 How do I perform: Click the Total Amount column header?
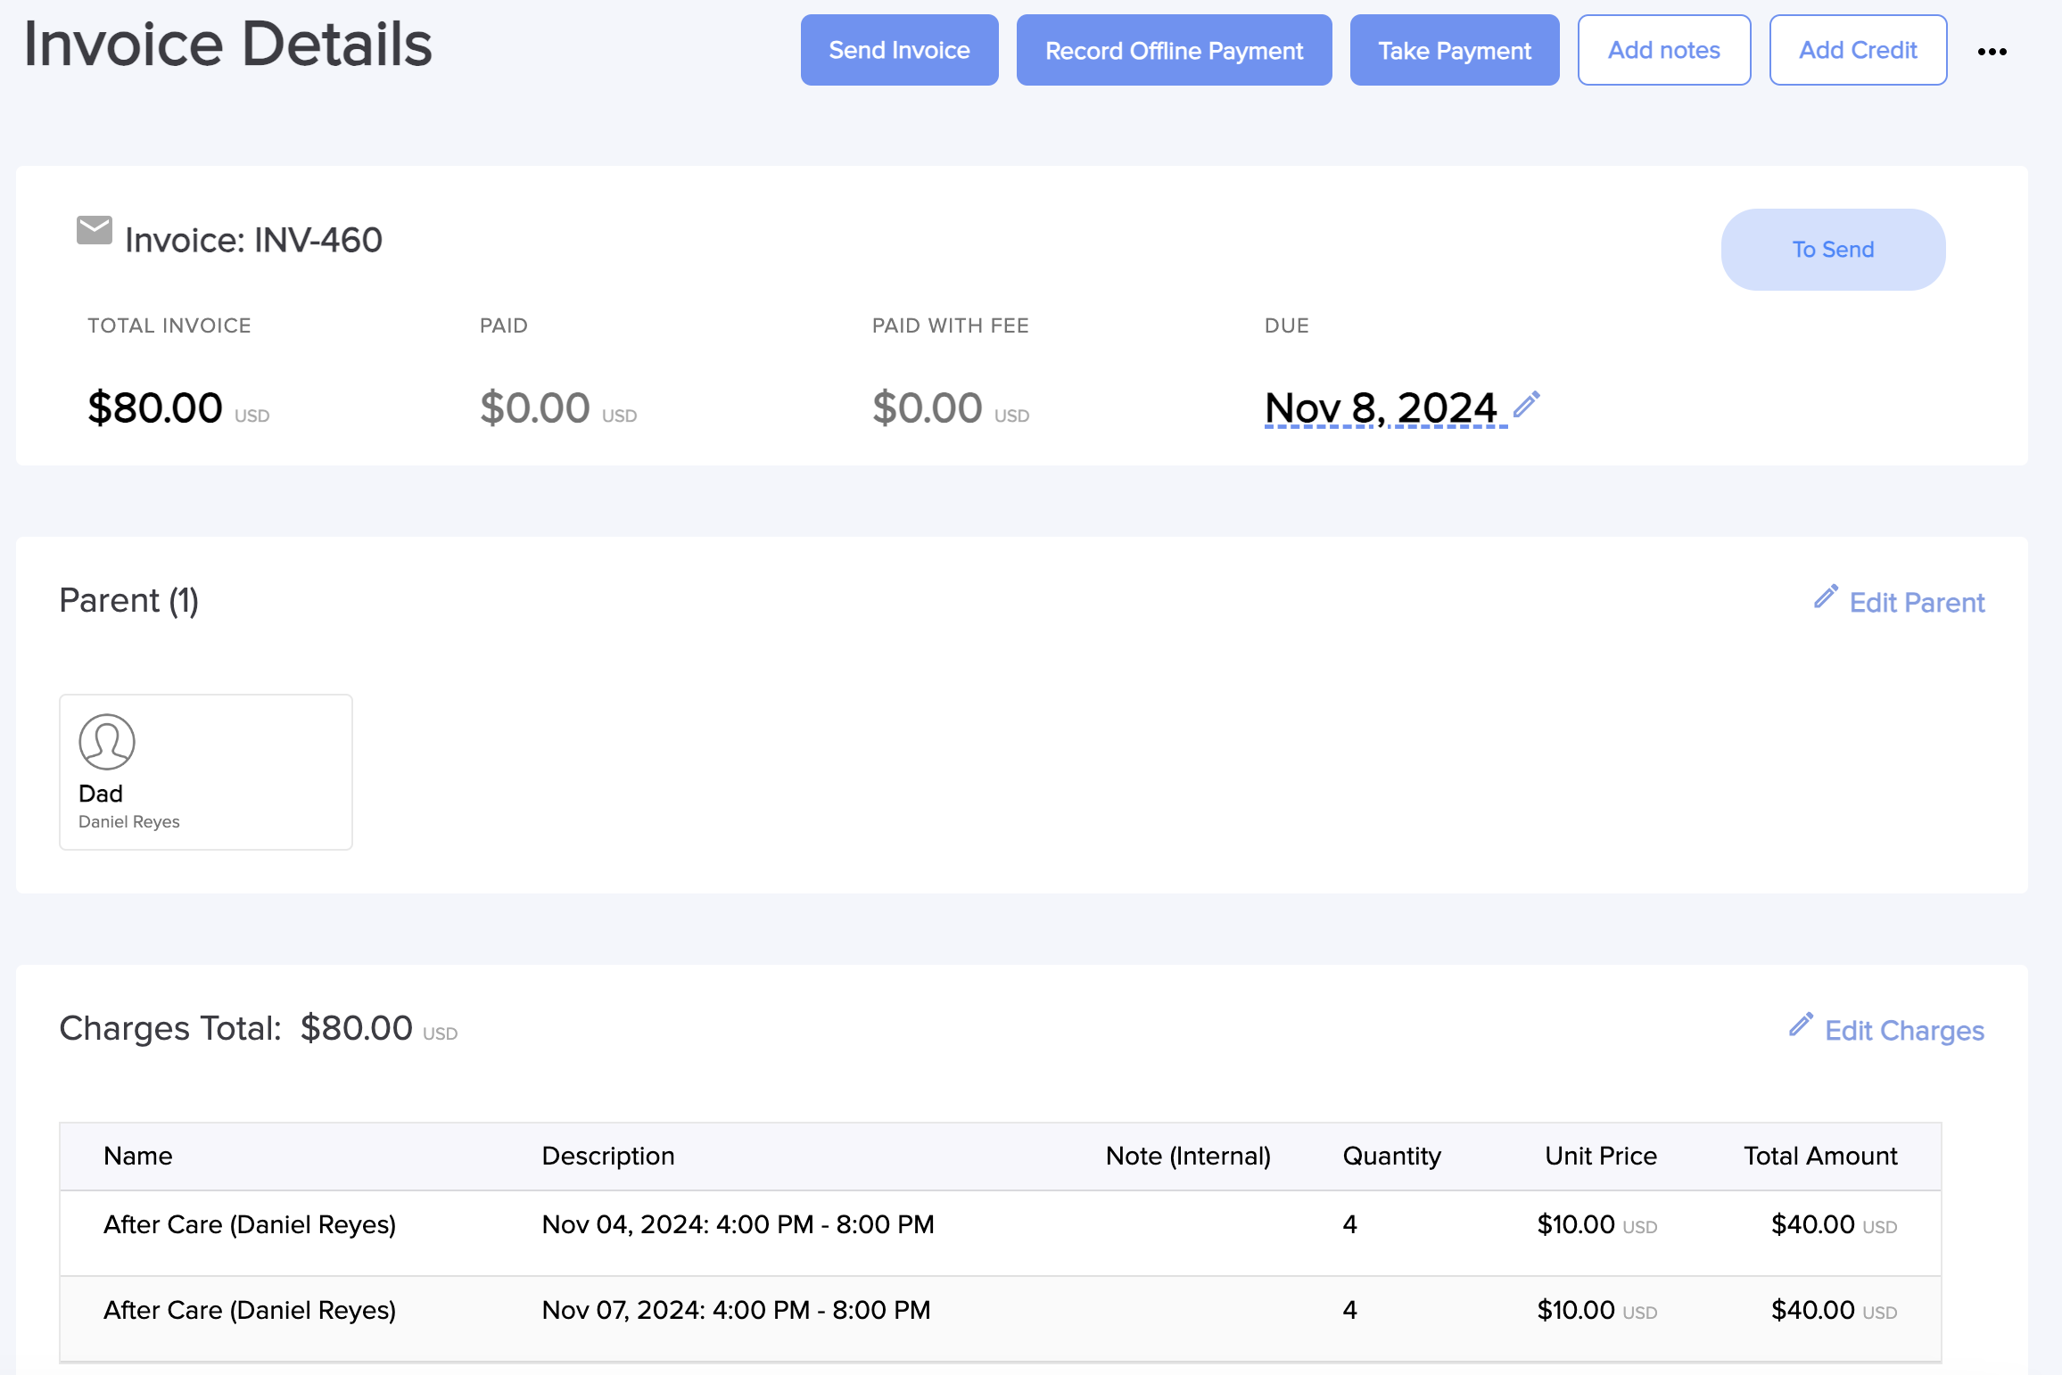coord(1819,1157)
